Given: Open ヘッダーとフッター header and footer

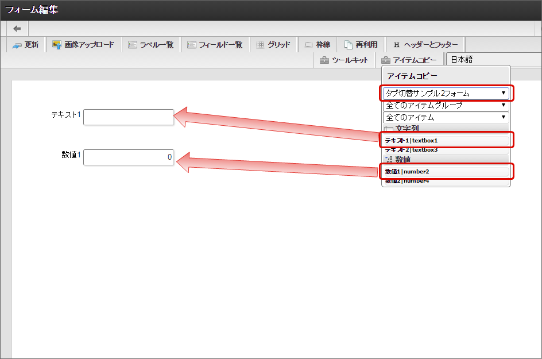Looking at the screenshot, I should (x=425, y=45).
